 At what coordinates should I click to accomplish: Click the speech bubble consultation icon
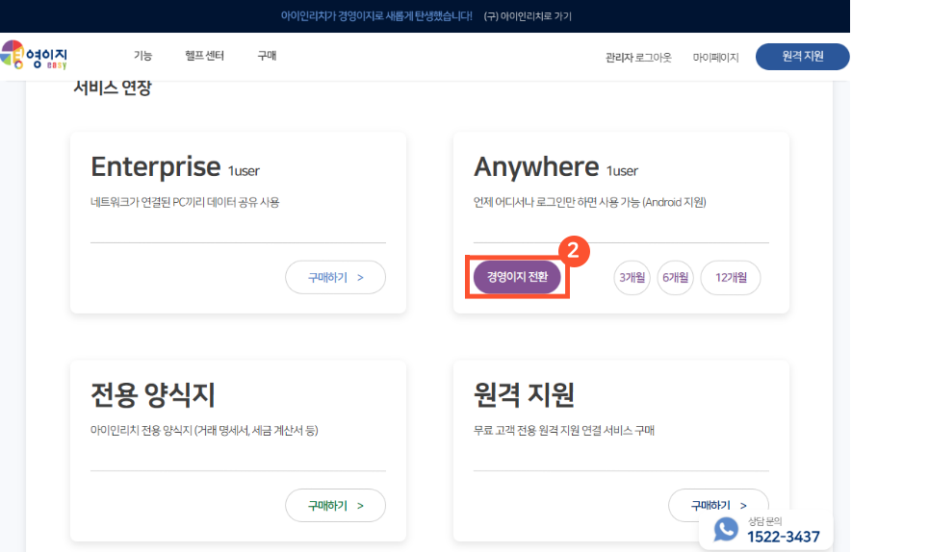coord(726,530)
